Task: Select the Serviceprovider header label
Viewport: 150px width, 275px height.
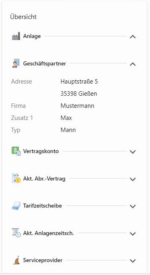Action: click(43, 260)
